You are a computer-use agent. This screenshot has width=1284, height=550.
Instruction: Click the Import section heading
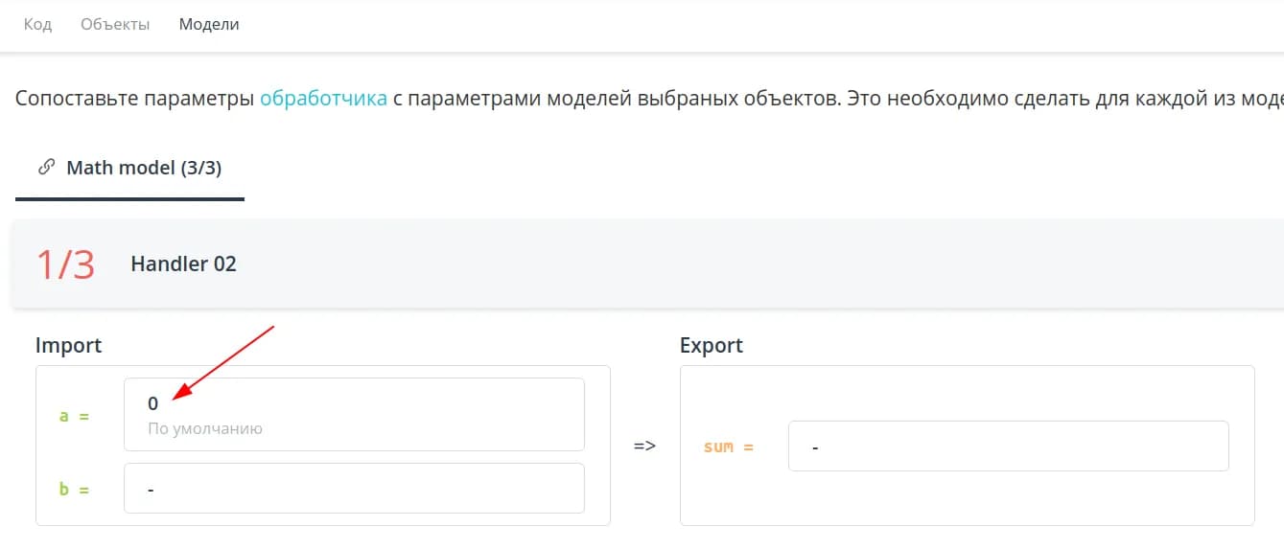point(68,345)
